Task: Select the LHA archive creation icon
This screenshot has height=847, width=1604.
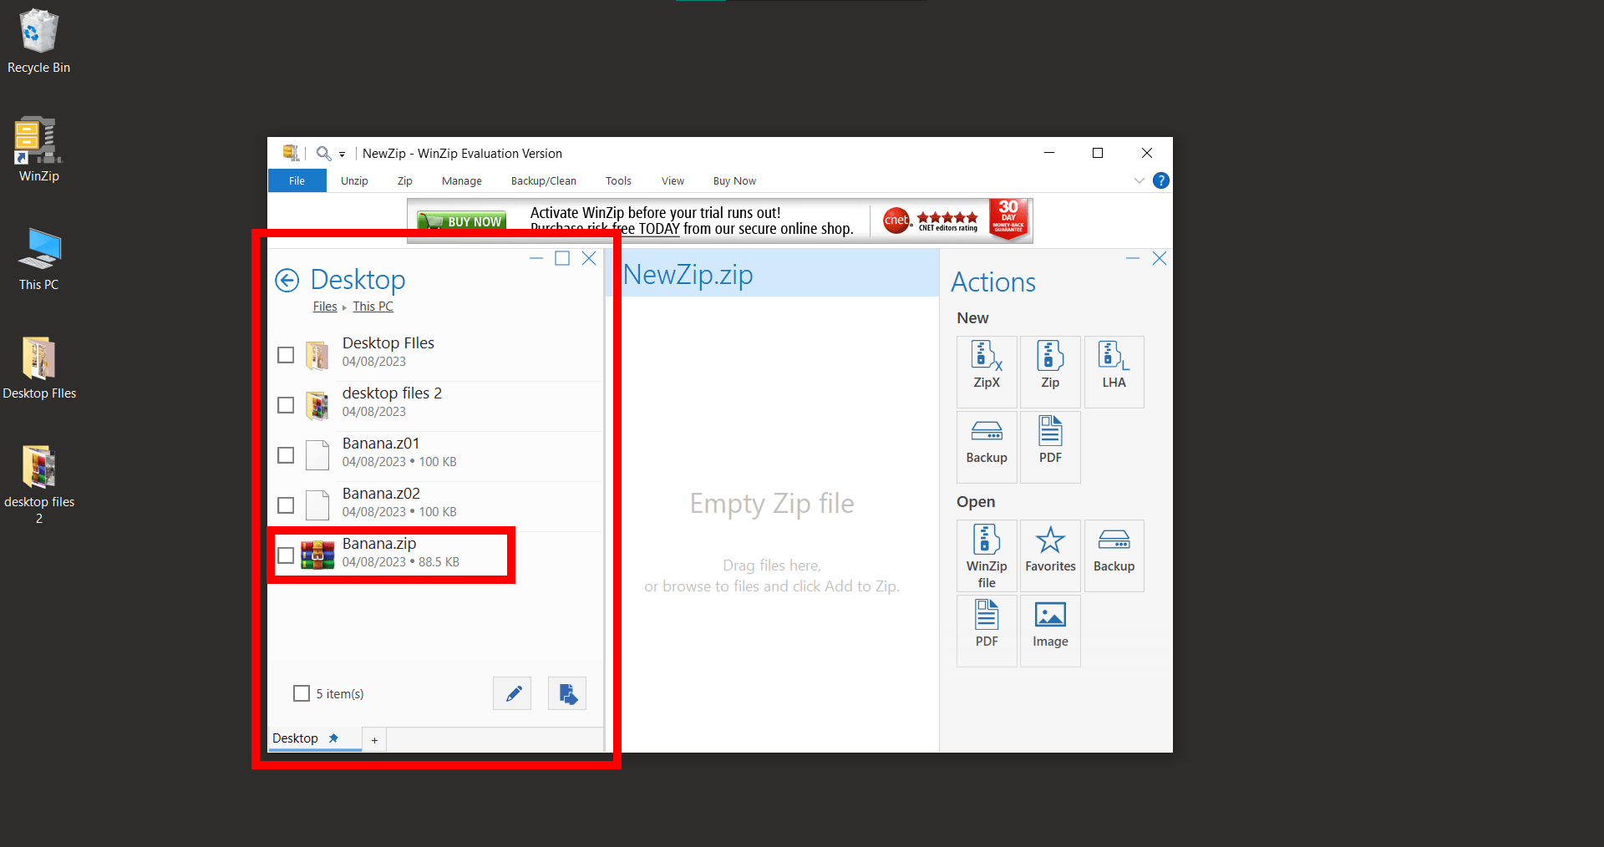Action: pyautogui.click(x=1114, y=372)
